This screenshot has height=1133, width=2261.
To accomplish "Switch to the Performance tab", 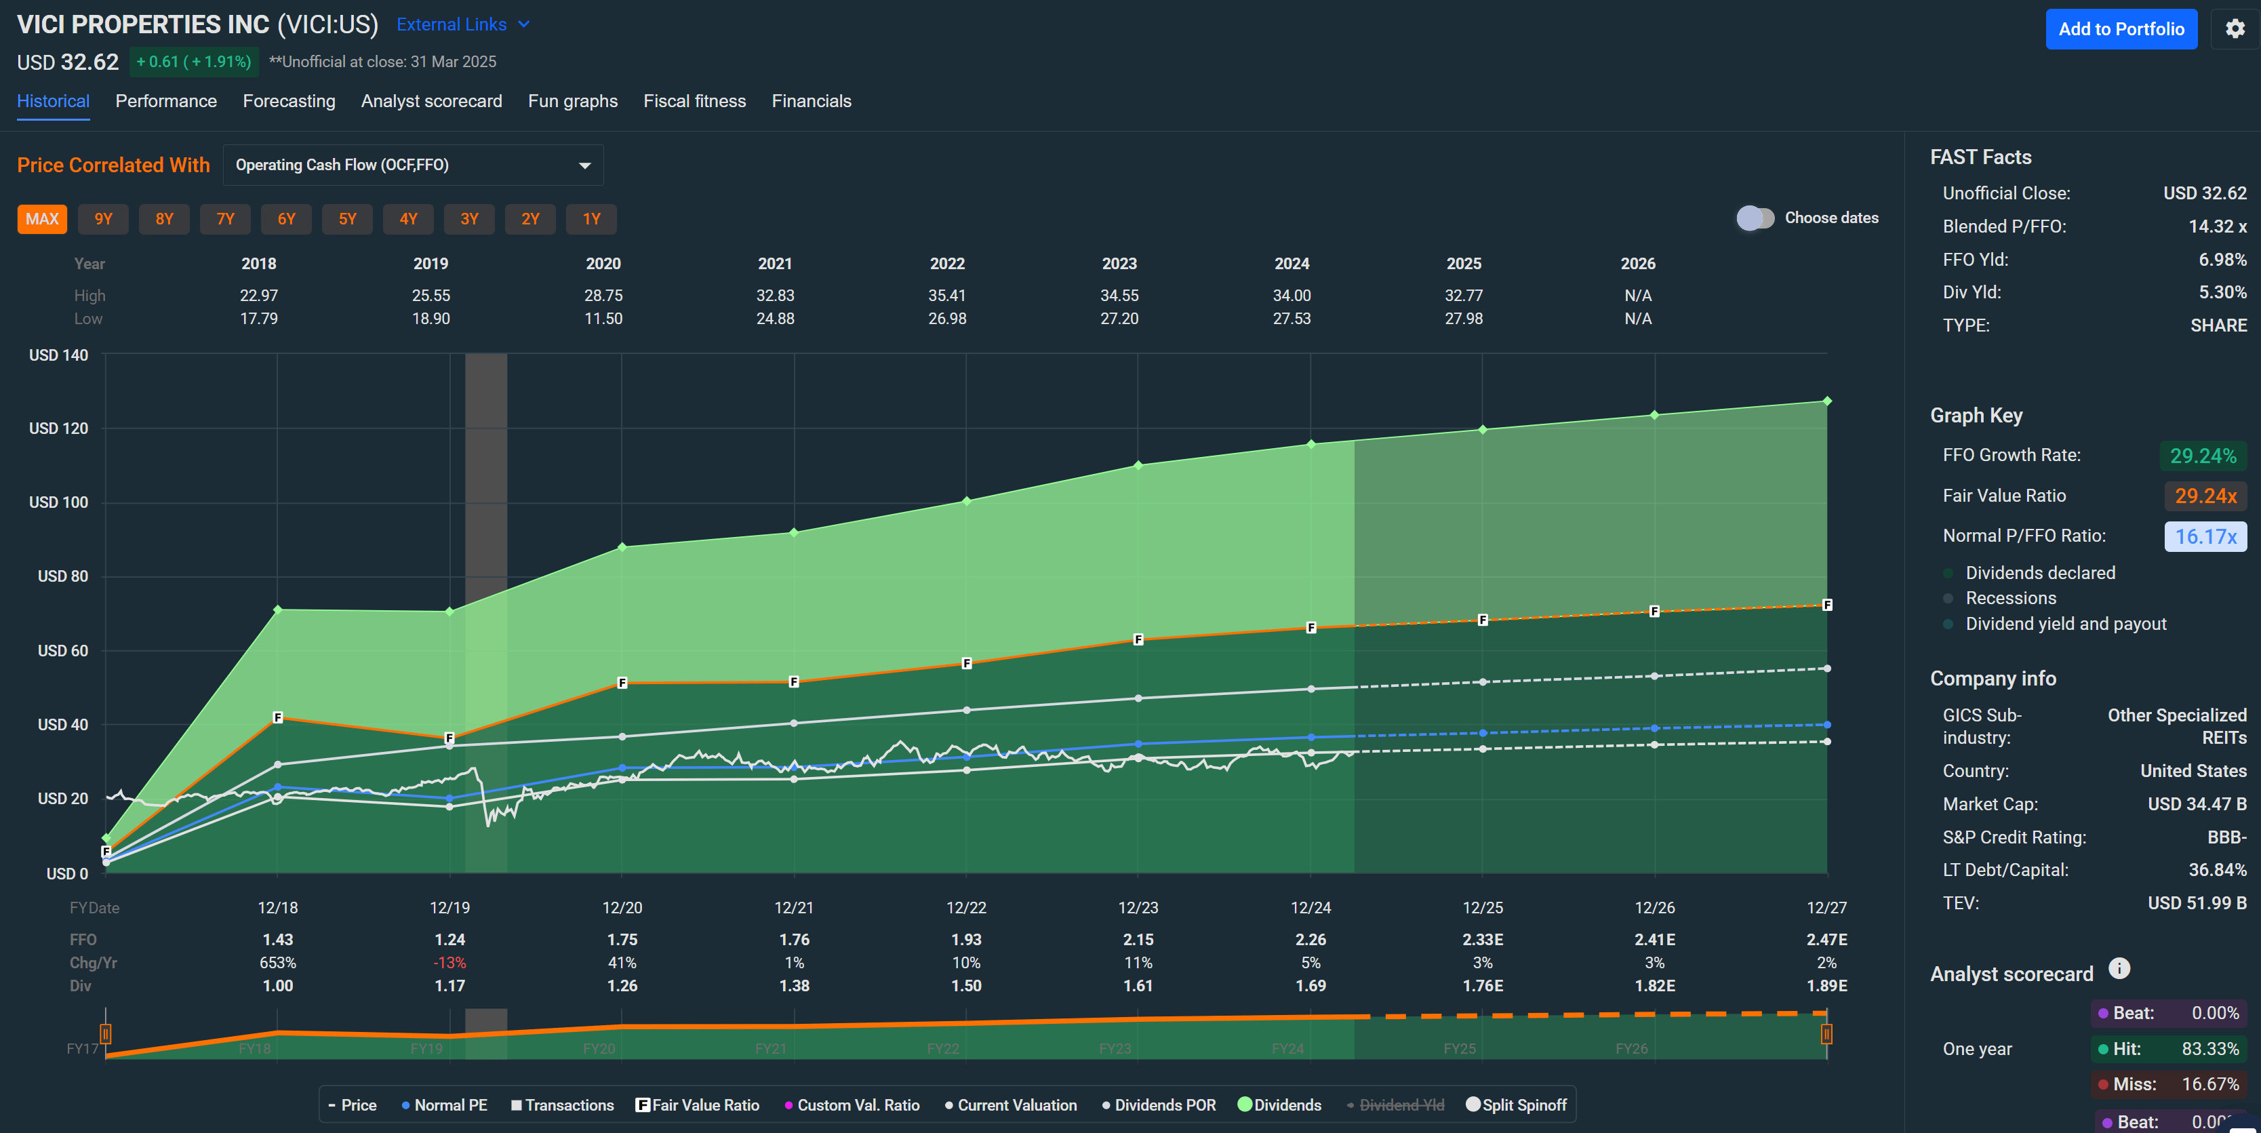I will tap(166, 101).
